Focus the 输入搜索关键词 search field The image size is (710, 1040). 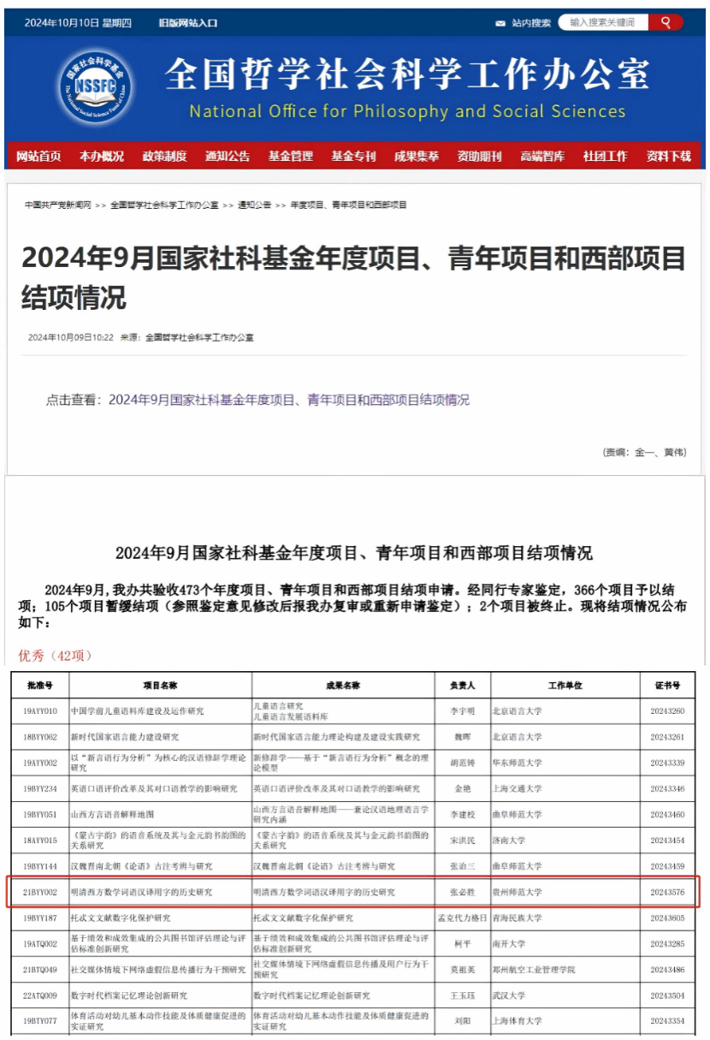[604, 22]
